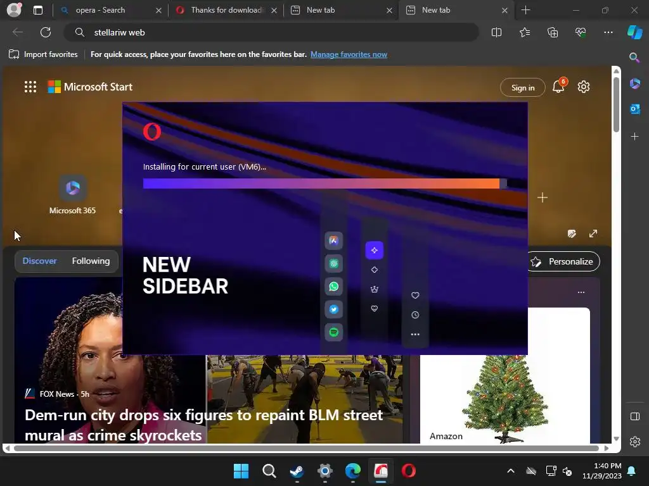
Task: Open sidebar settings gear at bottom
Action: [x=634, y=441]
